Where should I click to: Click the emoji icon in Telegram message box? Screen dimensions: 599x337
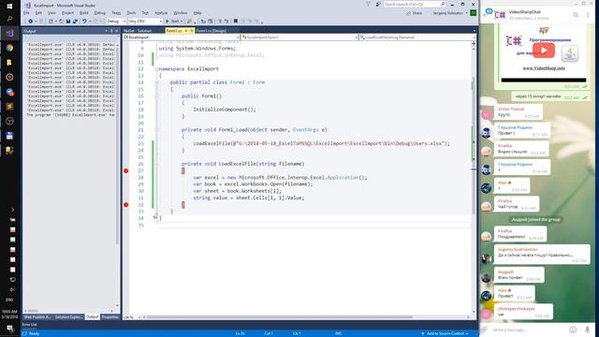click(573, 330)
